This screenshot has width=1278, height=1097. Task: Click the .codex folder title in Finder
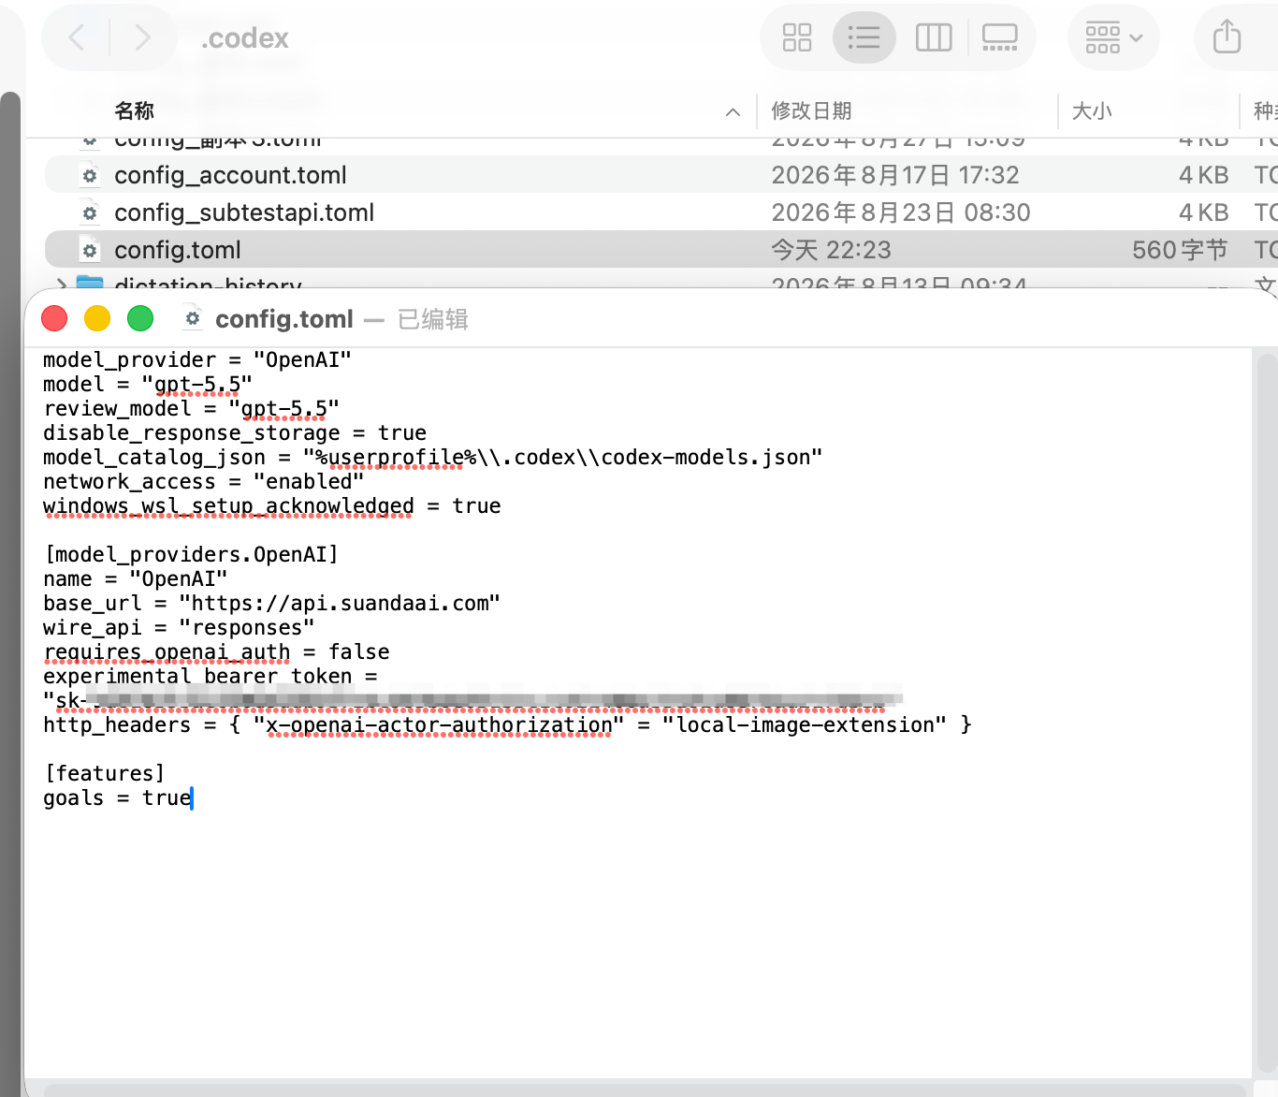click(x=245, y=38)
